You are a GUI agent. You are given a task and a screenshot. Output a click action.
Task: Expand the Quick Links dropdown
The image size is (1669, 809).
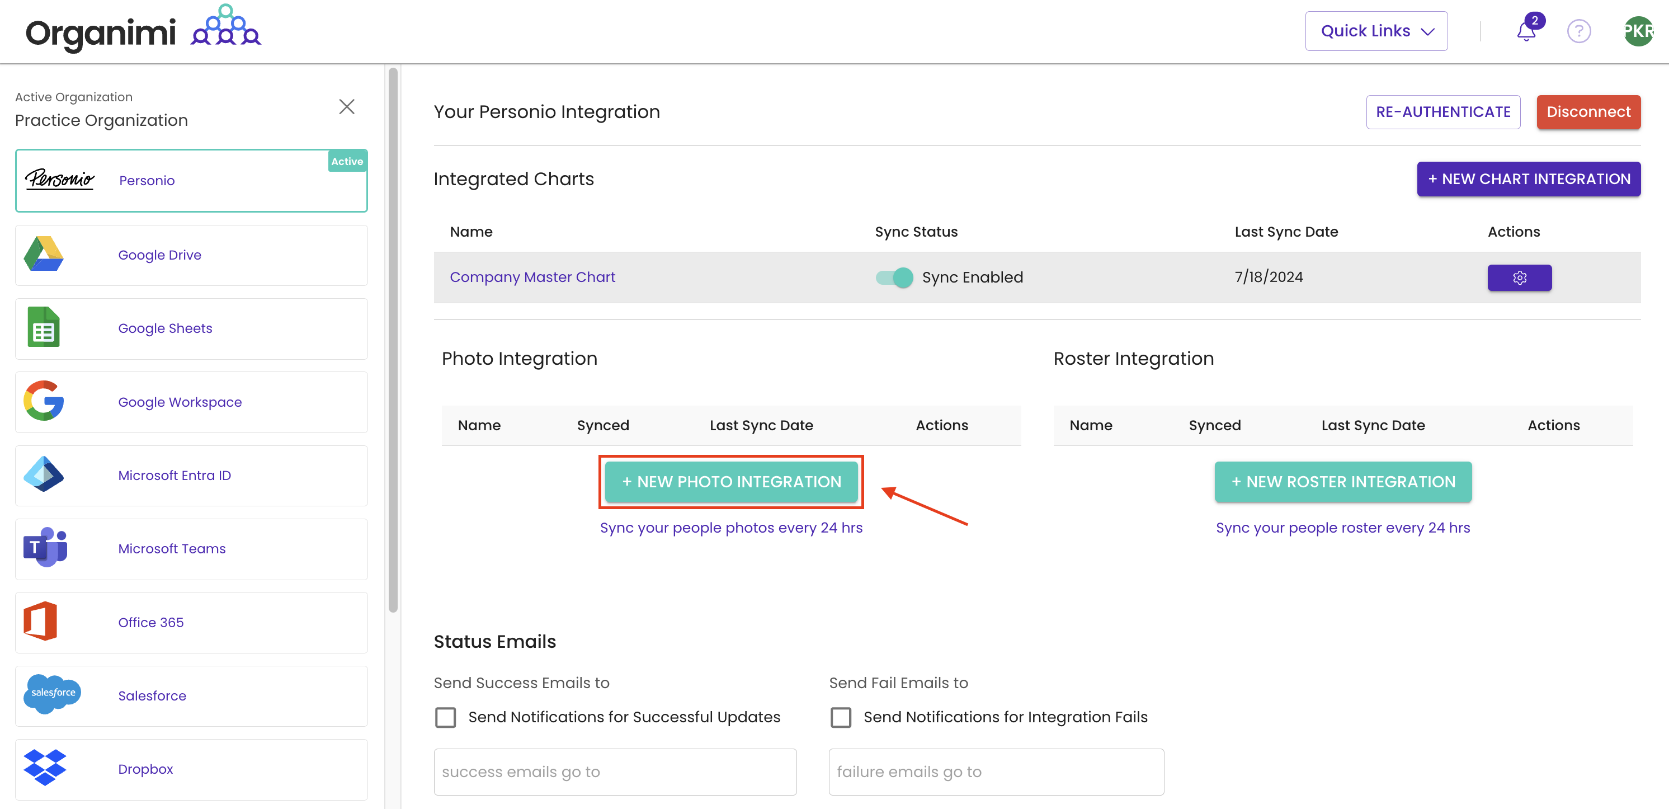pyautogui.click(x=1376, y=31)
